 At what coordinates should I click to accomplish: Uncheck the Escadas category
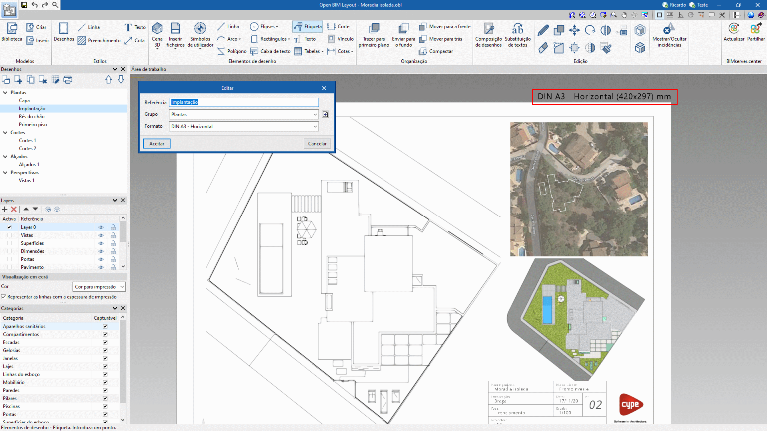[x=105, y=342]
